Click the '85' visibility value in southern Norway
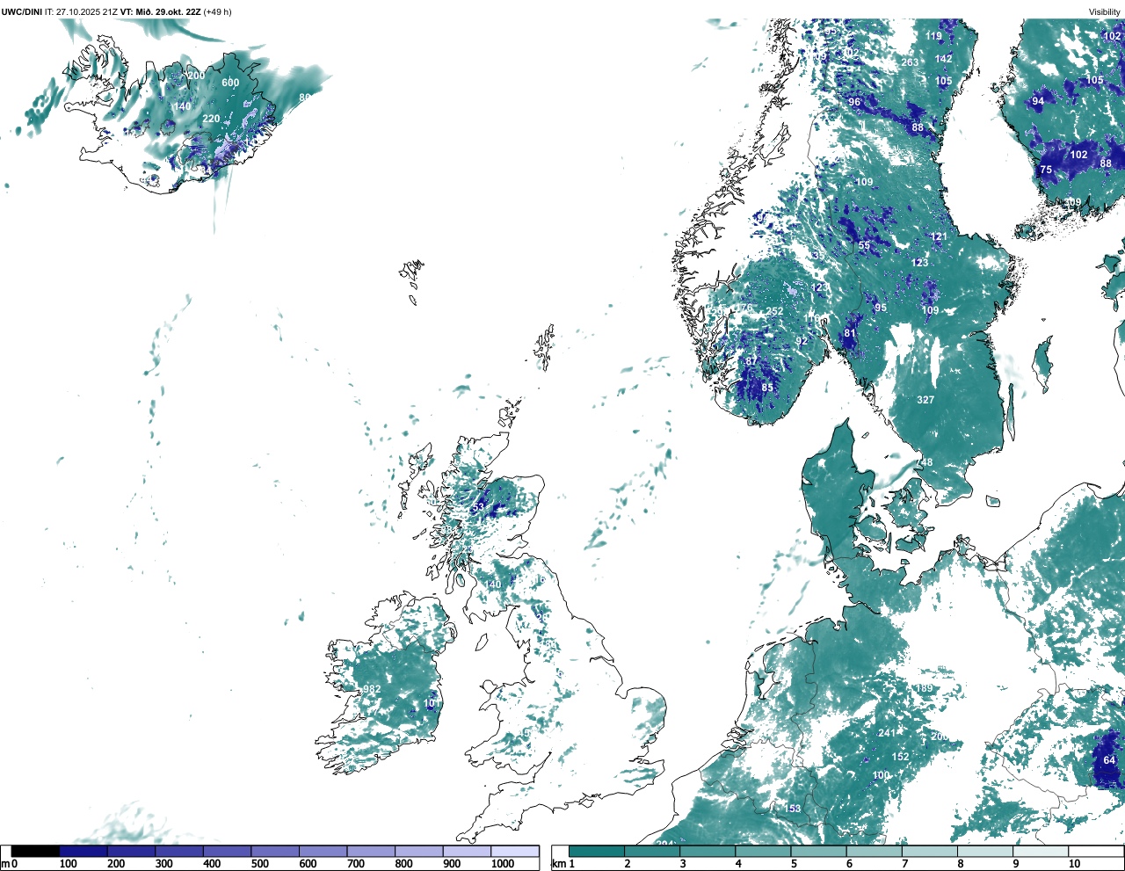The width and height of the screenshot is (1125, 871). point(767,388)
